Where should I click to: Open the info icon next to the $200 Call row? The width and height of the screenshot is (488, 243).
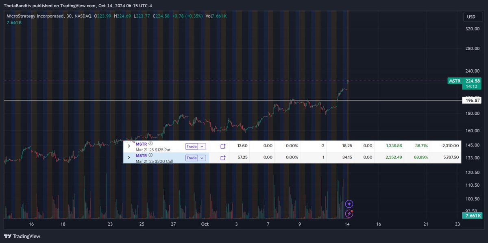point(150,155)
